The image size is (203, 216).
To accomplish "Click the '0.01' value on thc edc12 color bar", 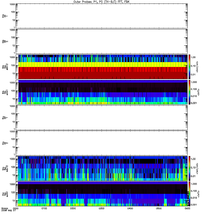I will tap(193, 176).
